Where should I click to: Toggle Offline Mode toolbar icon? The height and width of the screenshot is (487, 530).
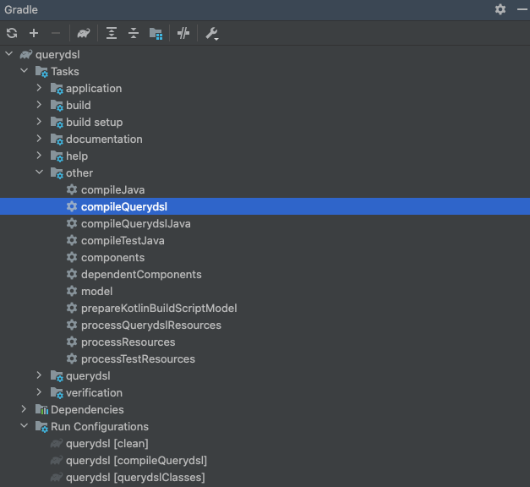tap(183, 33)
